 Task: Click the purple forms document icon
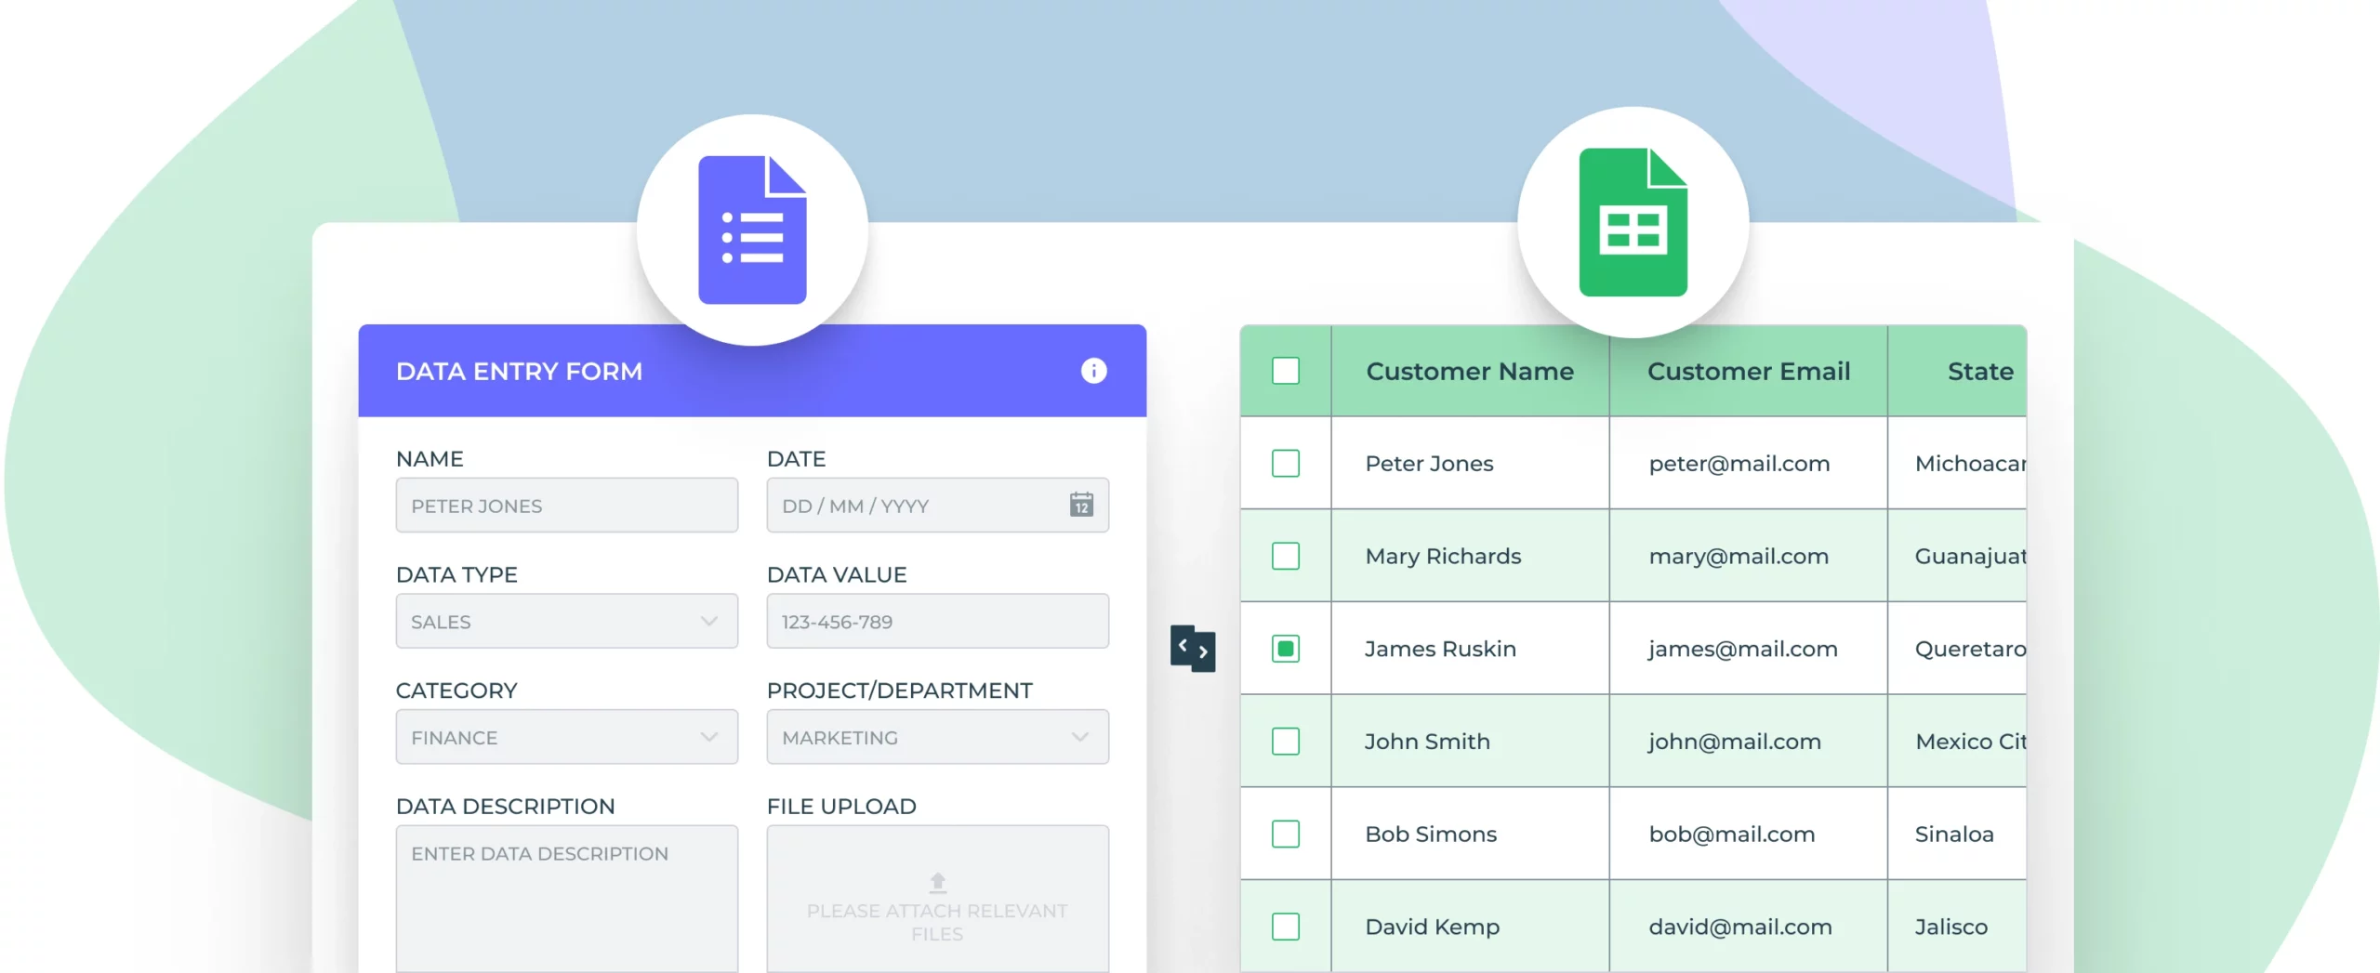coord(752,230)
